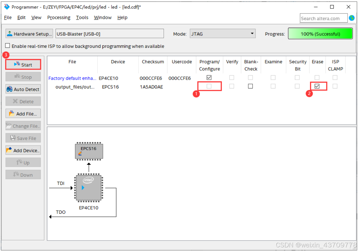This screenshot has height=251, width=358.
Task: Open the Help menu
Action: (122, 18)
